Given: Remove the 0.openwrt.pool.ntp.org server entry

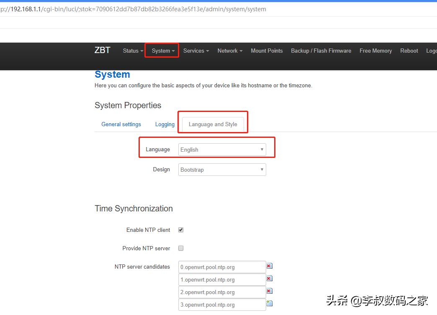Looking at the screenshot, I should point(269,266).
